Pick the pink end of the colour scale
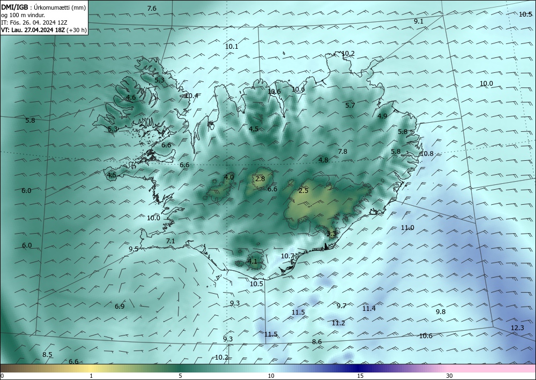This screenshot has width=536, height=380. click(492, 368)
